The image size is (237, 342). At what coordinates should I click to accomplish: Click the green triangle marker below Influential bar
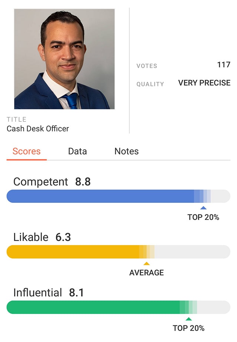click(x=189, y=319)
